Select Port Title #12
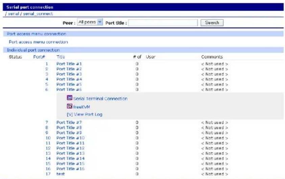The width and height of the screenshot is (285, 179). [x=71, y=148]
